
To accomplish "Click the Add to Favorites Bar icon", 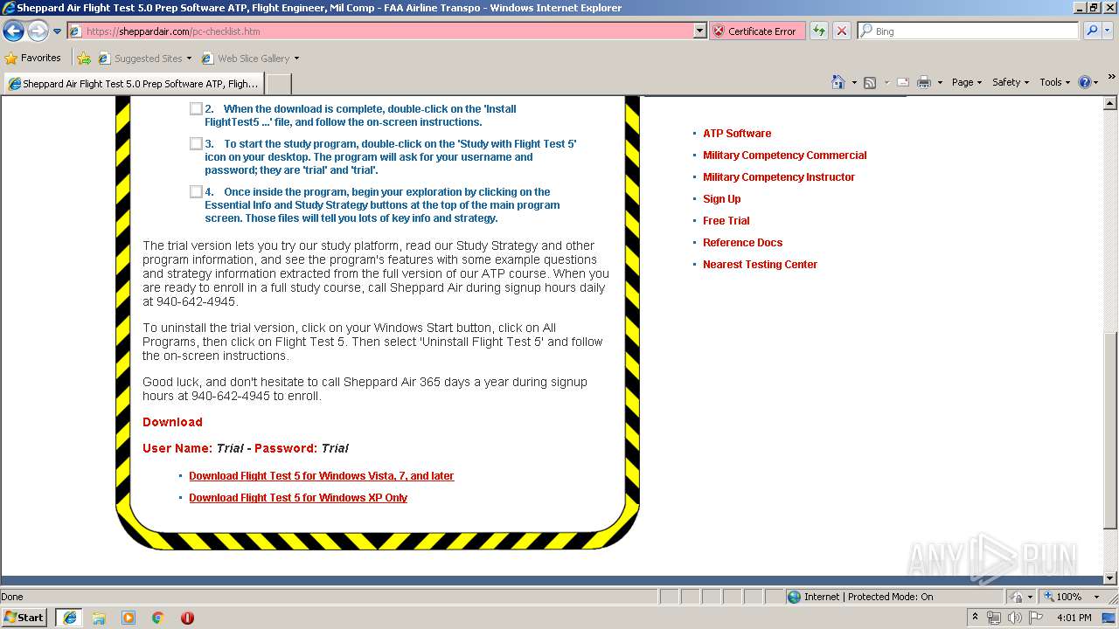I will 84,59.
